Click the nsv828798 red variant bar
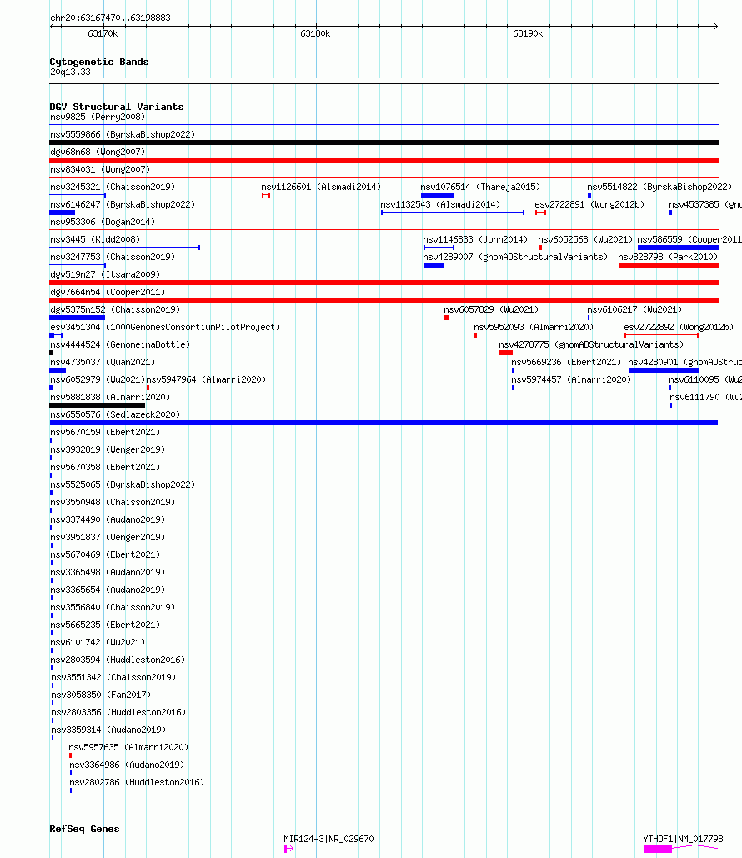 [x=668, y=265]
